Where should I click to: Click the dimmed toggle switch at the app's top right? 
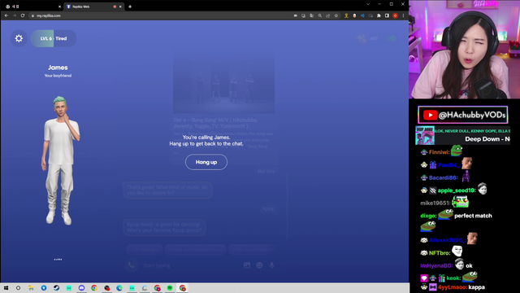(x=391, y=38)
